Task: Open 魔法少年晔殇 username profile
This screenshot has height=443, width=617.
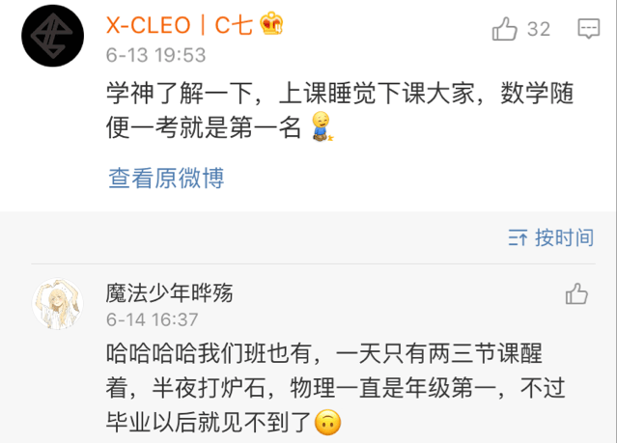Action: [x=169, y=293]
